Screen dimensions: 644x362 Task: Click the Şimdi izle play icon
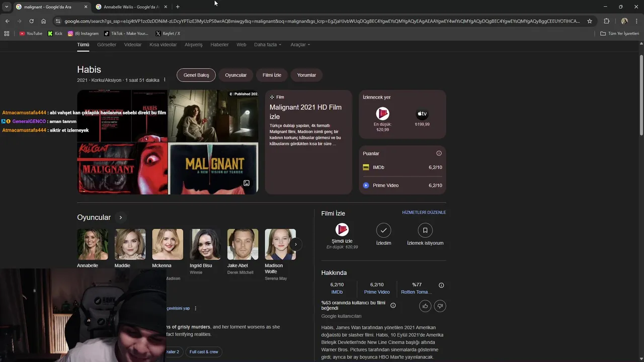pos(342,230)
